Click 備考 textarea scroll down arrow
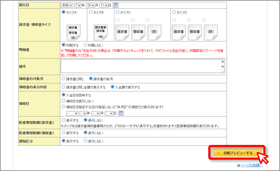Viewport: 280px width, 171px height. pyautogui.click(x=223, y=66)
